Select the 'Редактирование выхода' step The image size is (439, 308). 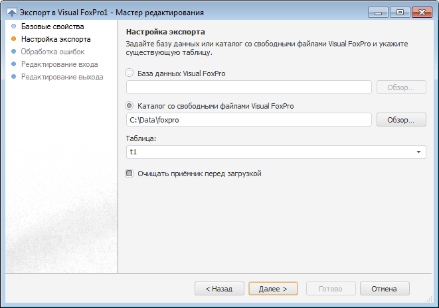62,77
